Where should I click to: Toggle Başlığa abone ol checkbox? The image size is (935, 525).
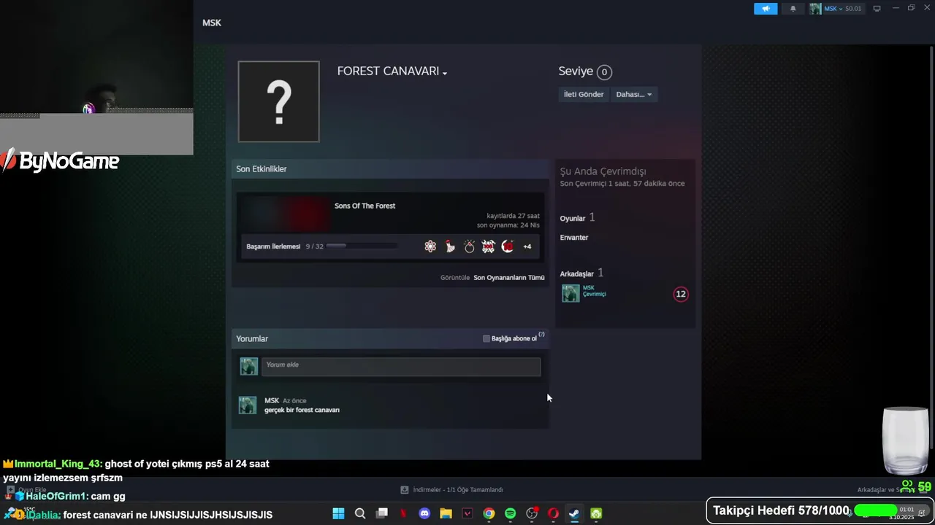pyautogui.click(x=486, y=338)
